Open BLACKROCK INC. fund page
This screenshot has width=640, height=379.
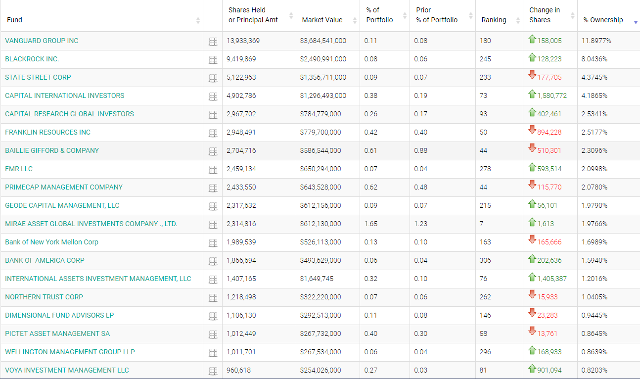(32, 59)
